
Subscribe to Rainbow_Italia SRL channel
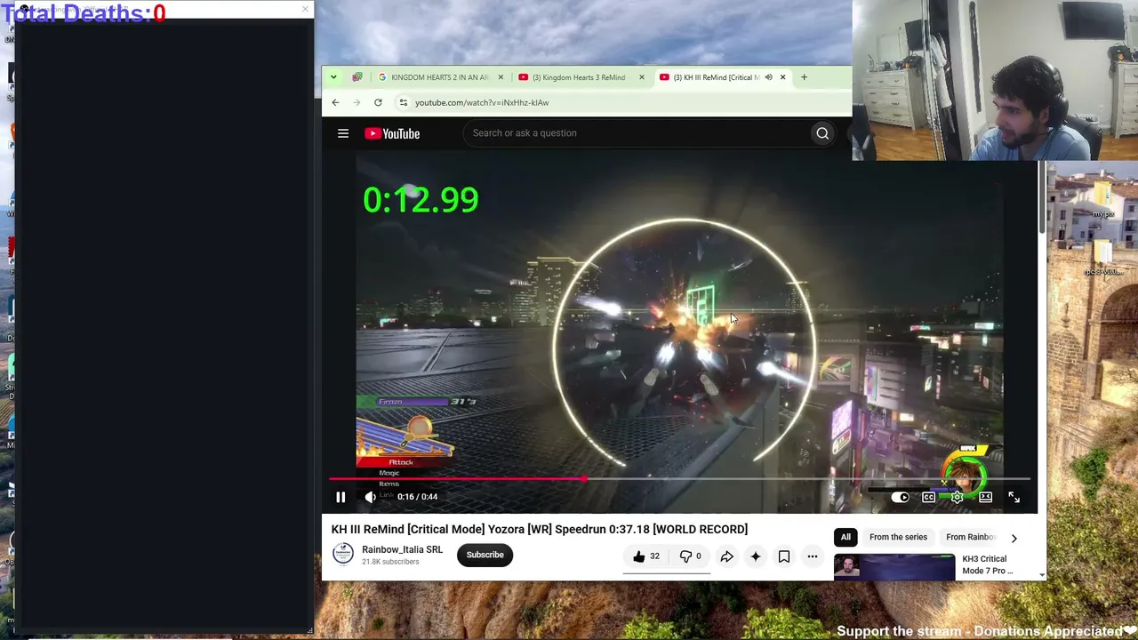[x=485, y=555]
